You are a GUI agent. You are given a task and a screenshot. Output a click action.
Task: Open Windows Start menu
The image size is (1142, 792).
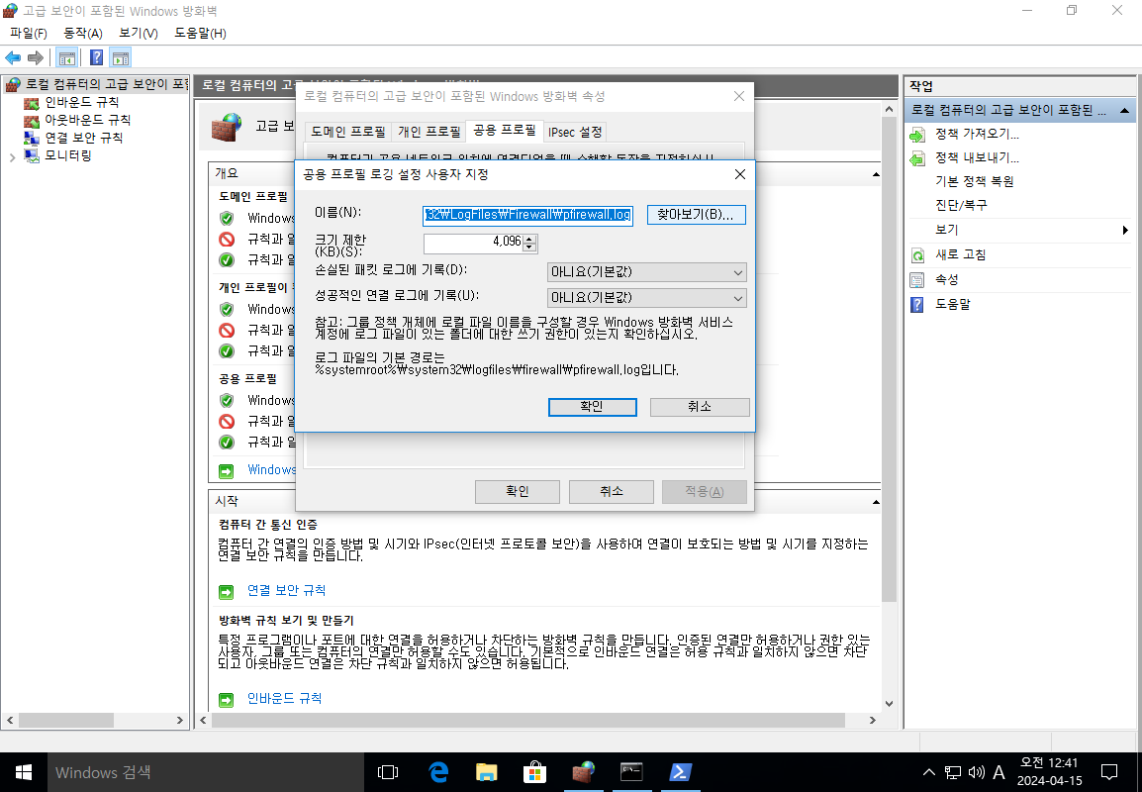click(24, 772)
